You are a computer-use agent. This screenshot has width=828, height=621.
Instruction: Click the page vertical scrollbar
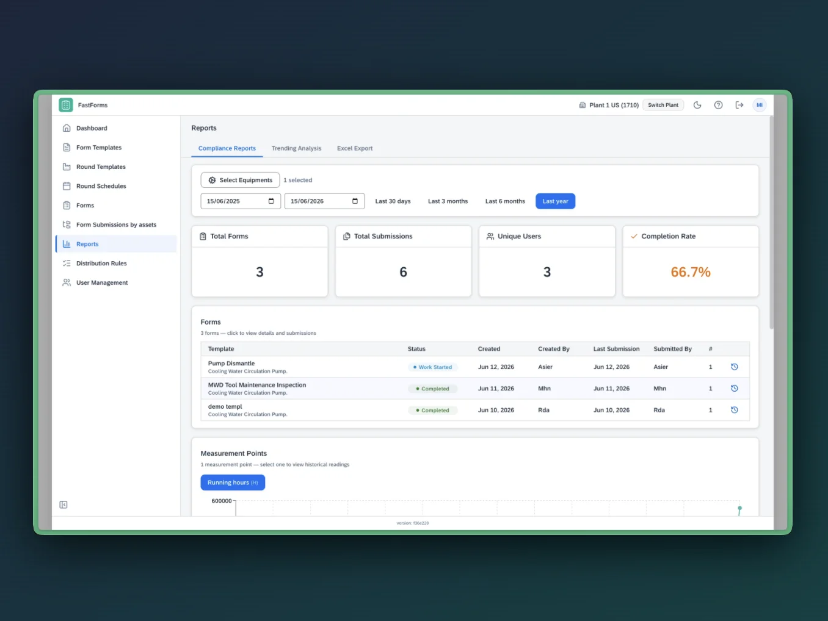[771, 223]
